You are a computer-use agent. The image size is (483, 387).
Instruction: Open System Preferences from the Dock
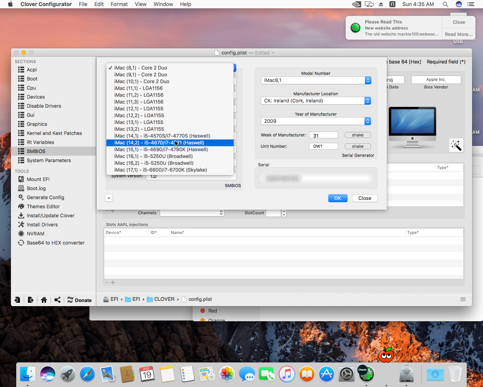pyautogui.click(x=346, y=374)
